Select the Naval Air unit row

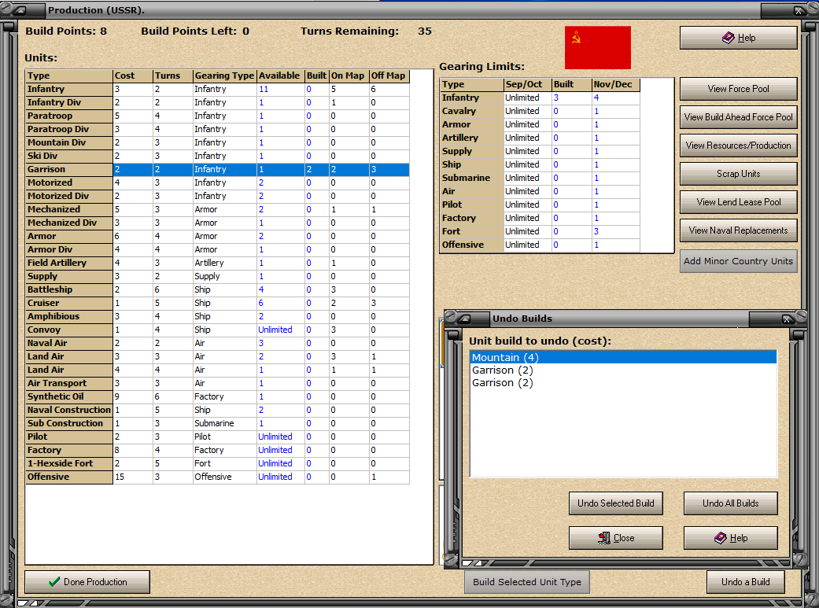(217, 343)
